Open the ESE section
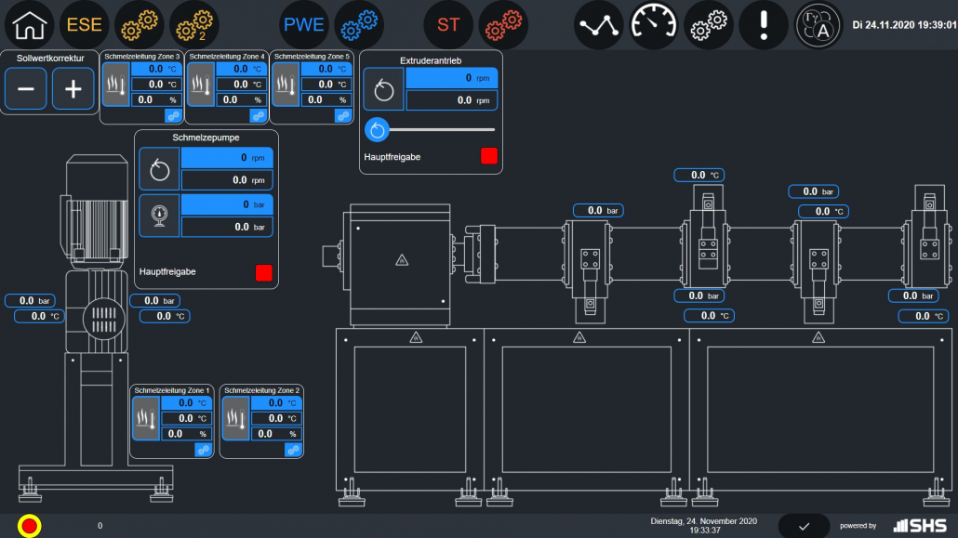Viewport: 958px width, 538px height. (84, 25)
